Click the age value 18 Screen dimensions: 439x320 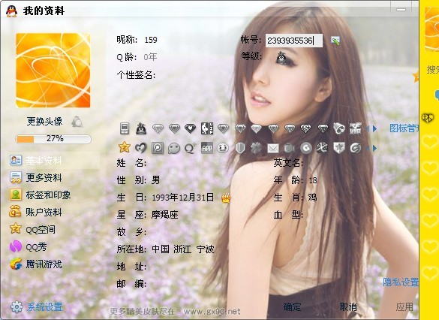point(313,180)
